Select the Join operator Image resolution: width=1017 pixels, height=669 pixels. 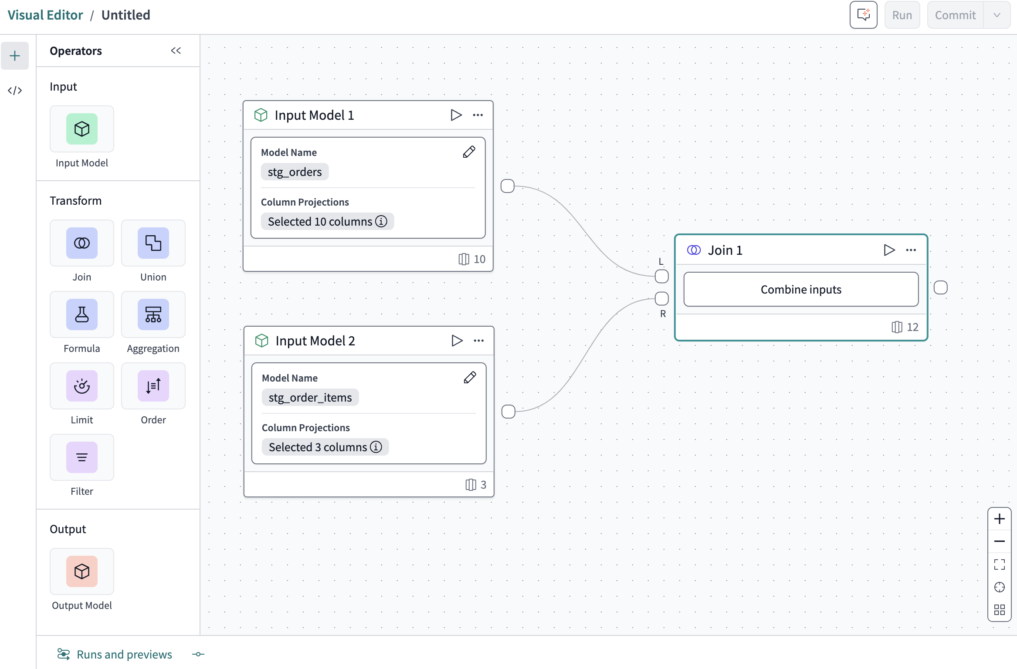pos(81,243)
